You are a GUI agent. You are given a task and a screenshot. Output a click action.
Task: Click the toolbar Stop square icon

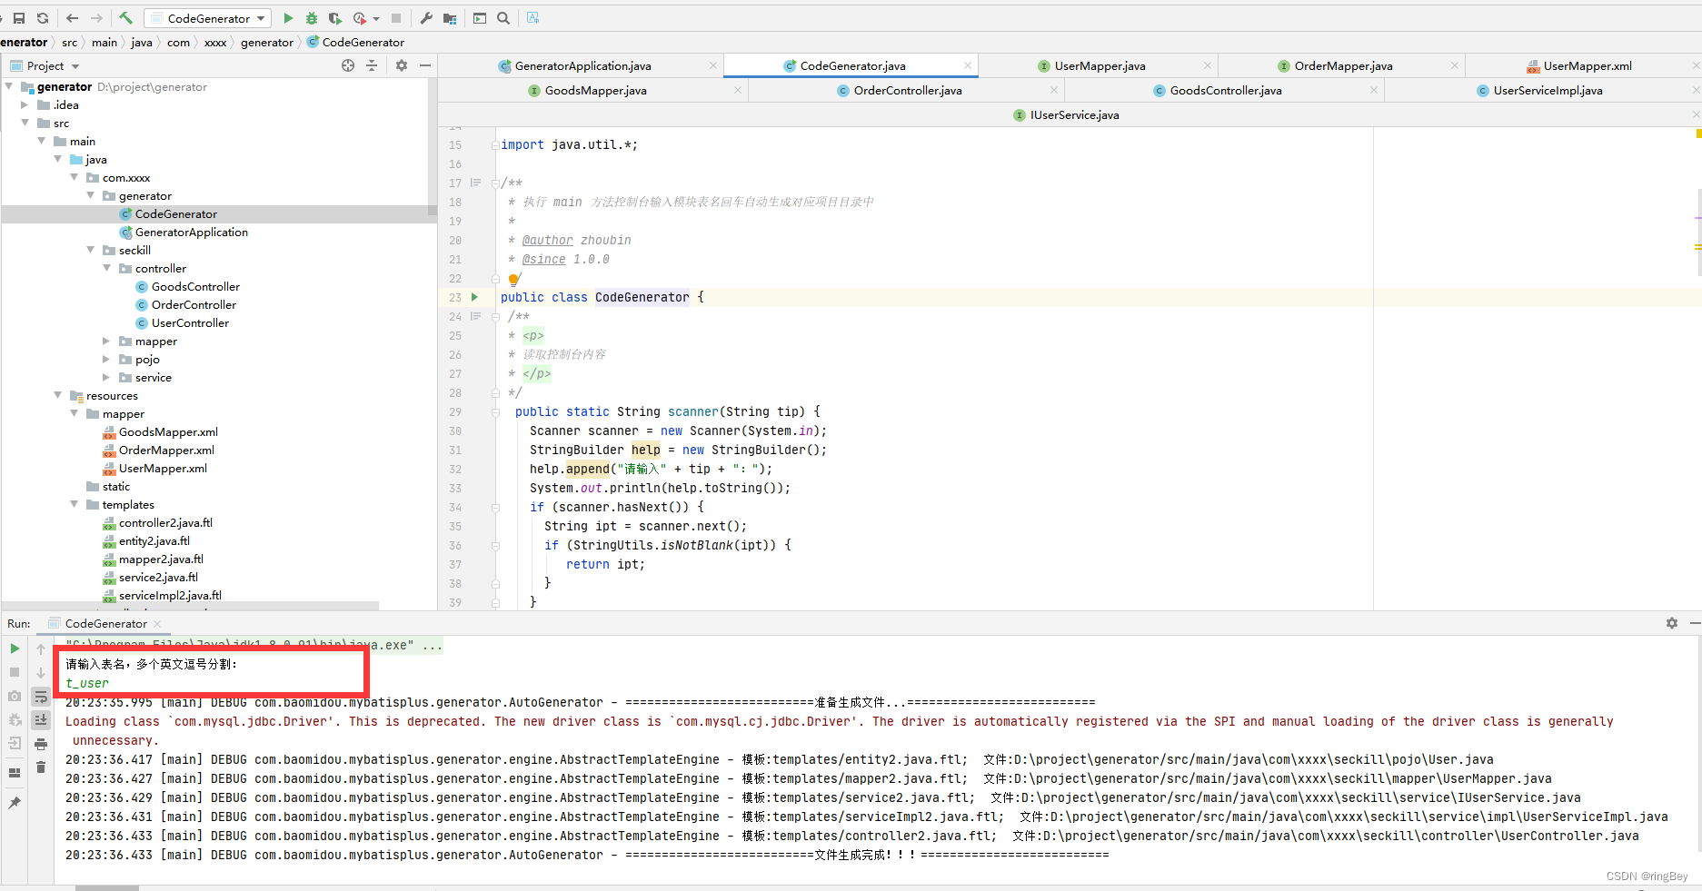coord(396,18)
